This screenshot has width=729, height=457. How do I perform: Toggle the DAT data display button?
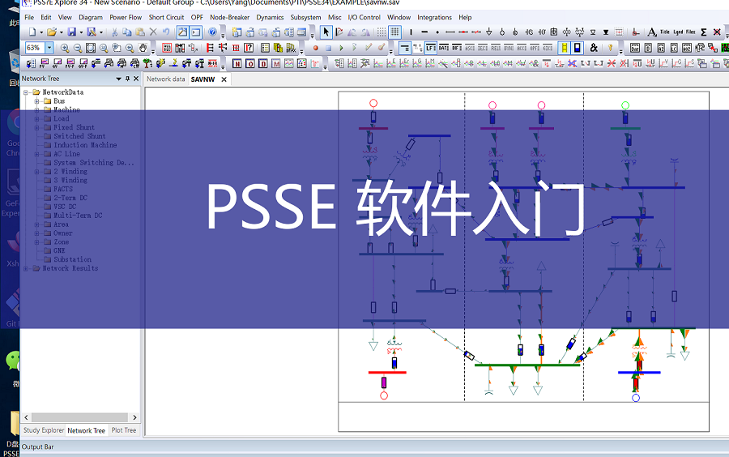[444, 48]
